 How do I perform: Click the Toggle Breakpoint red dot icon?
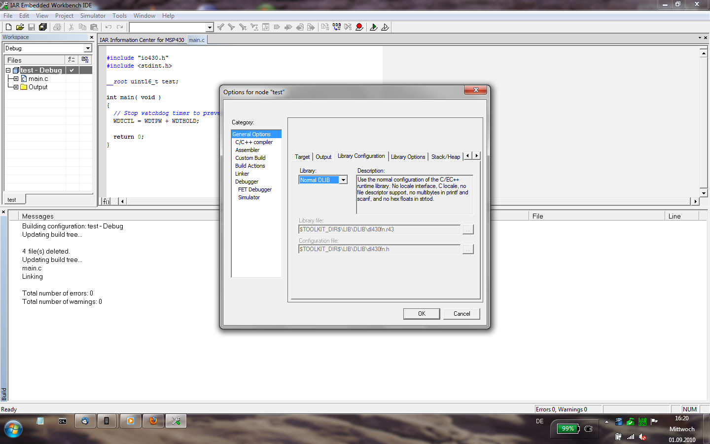click(x=359, y=27)
